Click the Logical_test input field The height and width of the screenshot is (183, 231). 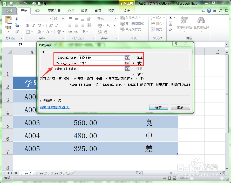(102, 58)
